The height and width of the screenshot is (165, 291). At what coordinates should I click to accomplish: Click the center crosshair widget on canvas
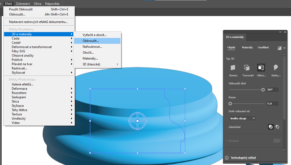click(x=138, y=121)
